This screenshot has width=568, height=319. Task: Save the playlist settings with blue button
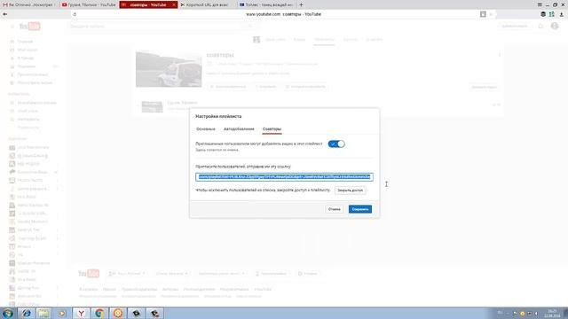coord(360,209)
